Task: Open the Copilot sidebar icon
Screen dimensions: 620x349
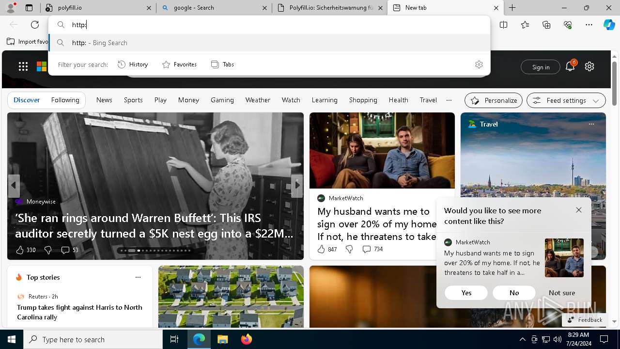Action: coord(609,25)
